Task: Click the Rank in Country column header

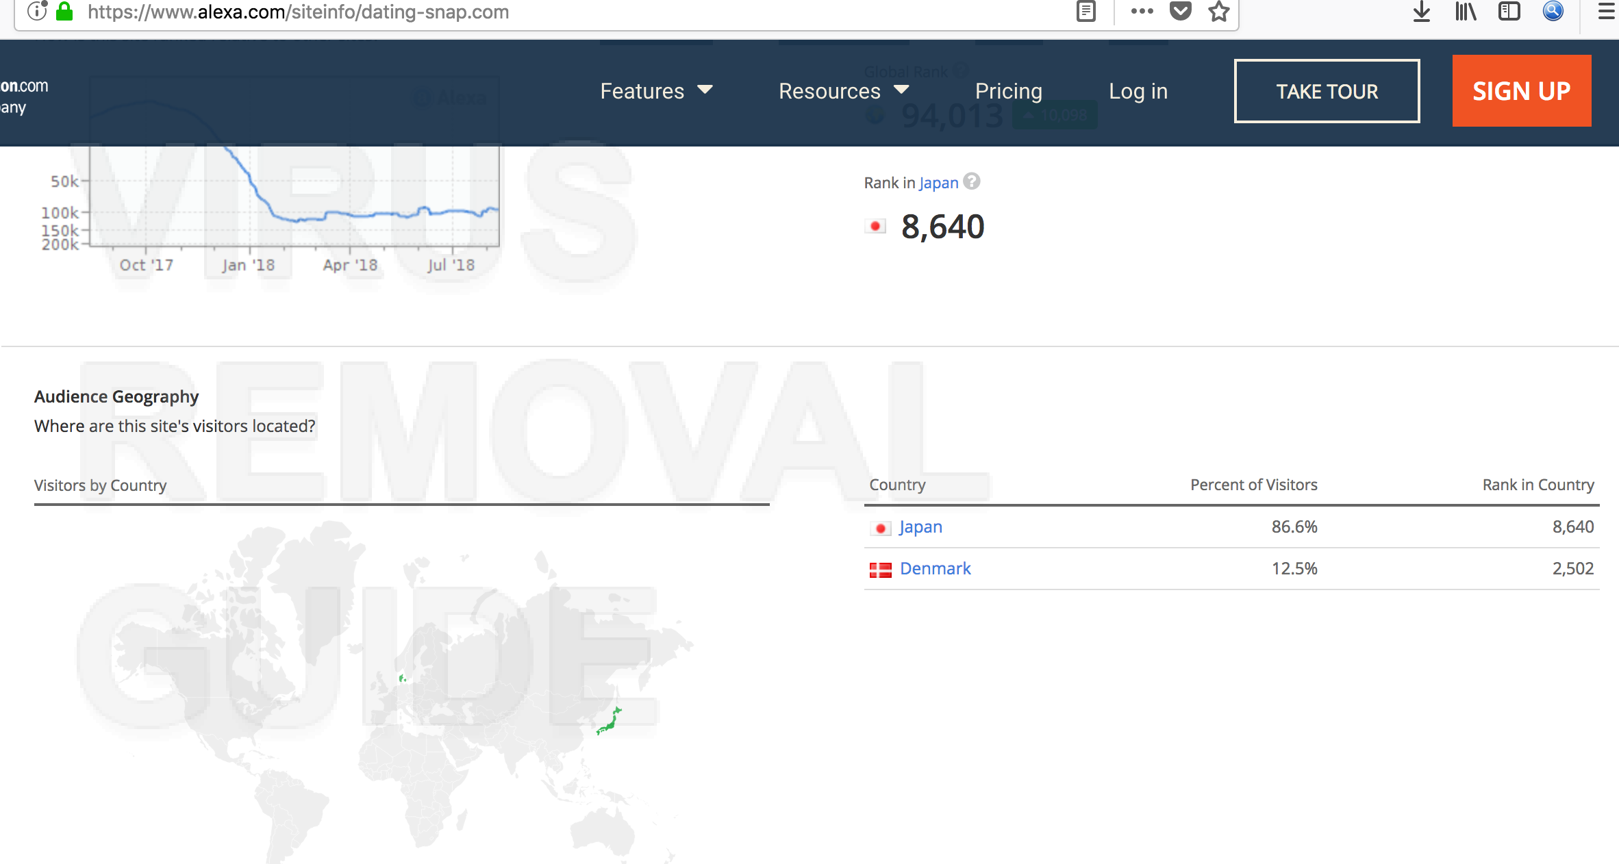Action: 1538,485
